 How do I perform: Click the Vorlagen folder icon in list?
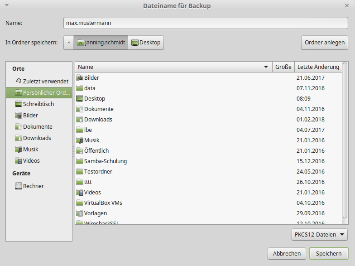point(80,213)
